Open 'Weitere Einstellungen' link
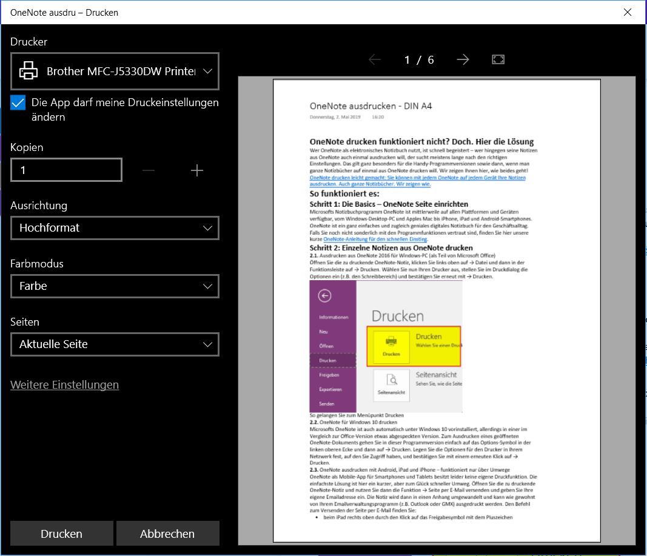Screen dimensions: 647x556 tap(65, 385)
